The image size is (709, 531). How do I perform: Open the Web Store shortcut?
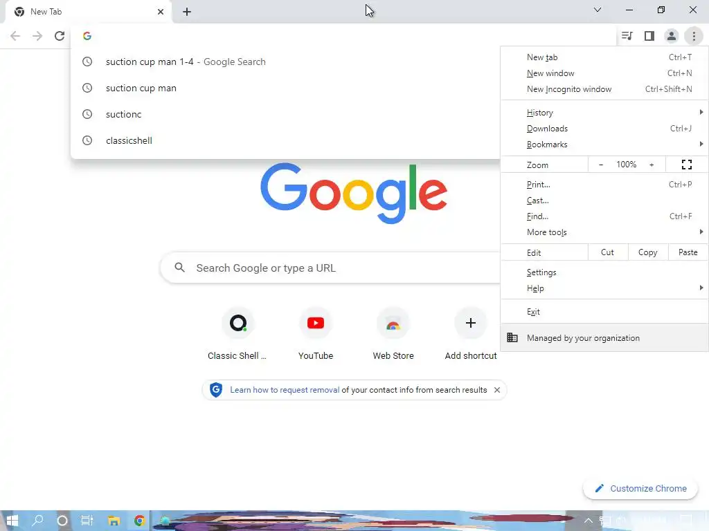[393, 334]
